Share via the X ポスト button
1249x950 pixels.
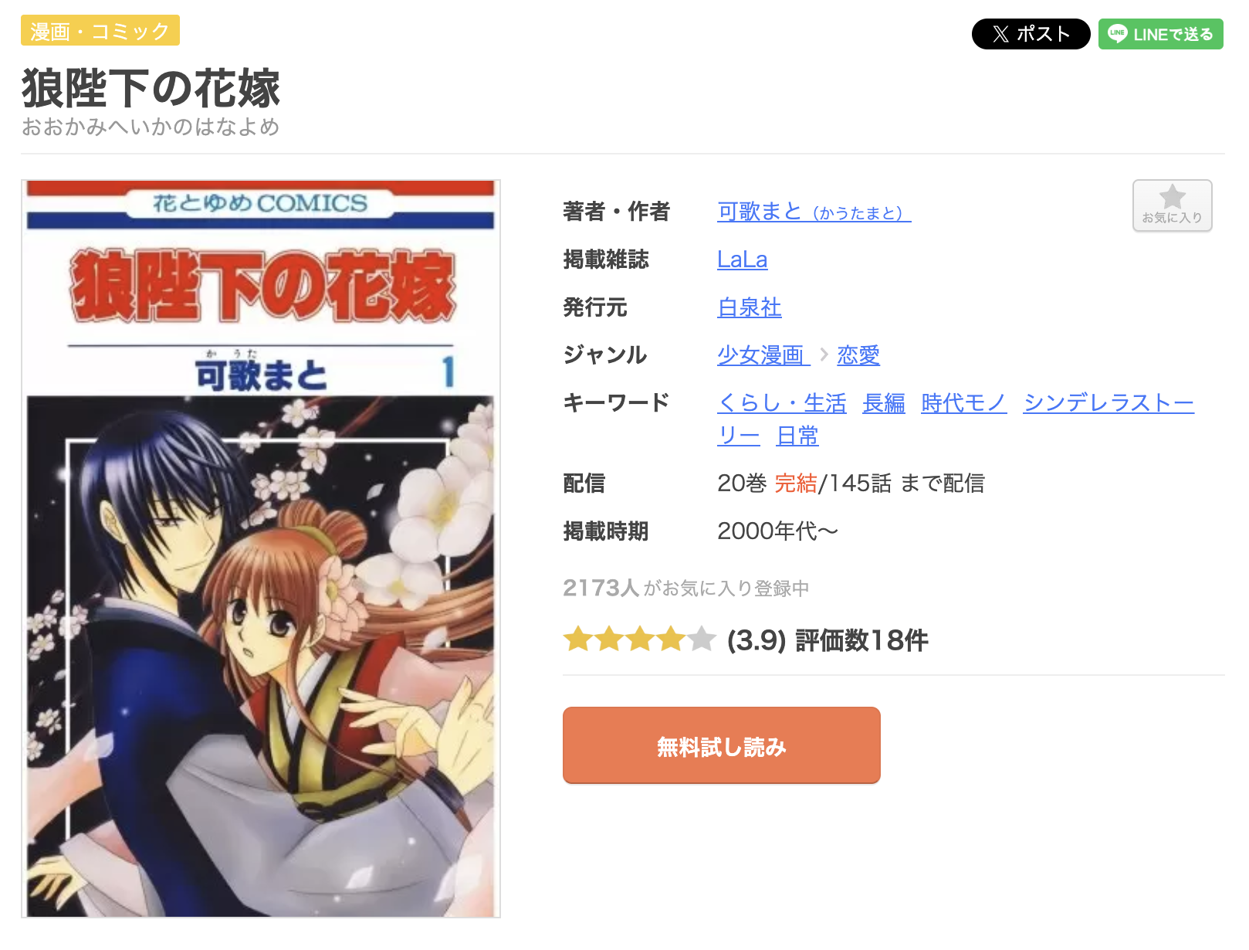[x=1031, y=34]
